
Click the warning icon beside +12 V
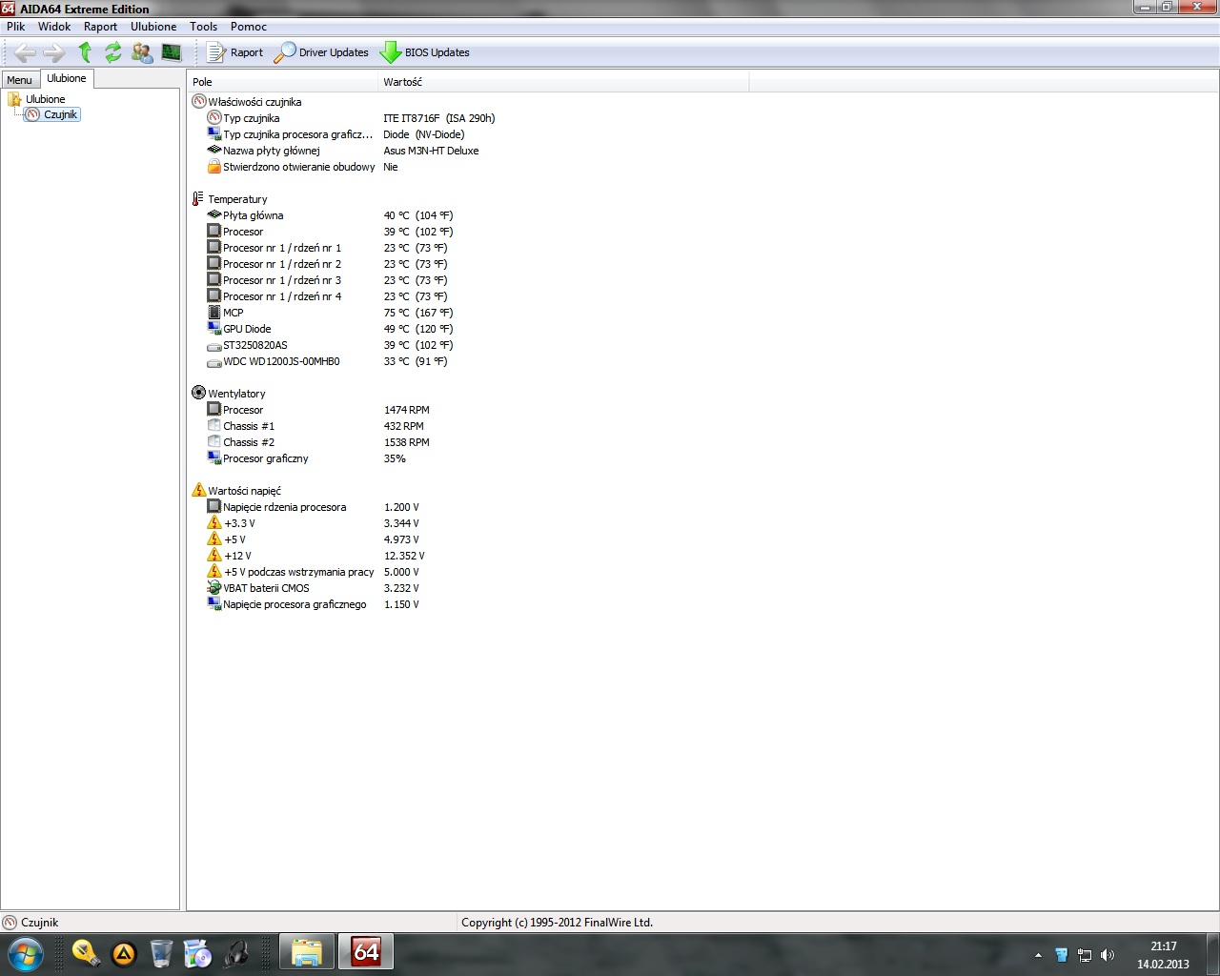pyautogui.click(x=214, y=555)
